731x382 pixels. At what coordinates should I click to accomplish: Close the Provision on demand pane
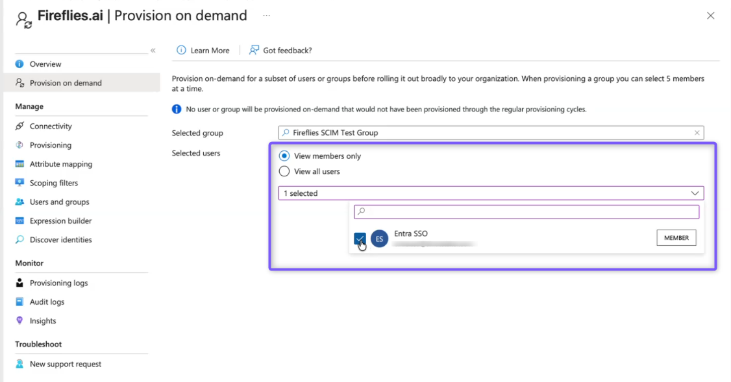coord(710,16)
